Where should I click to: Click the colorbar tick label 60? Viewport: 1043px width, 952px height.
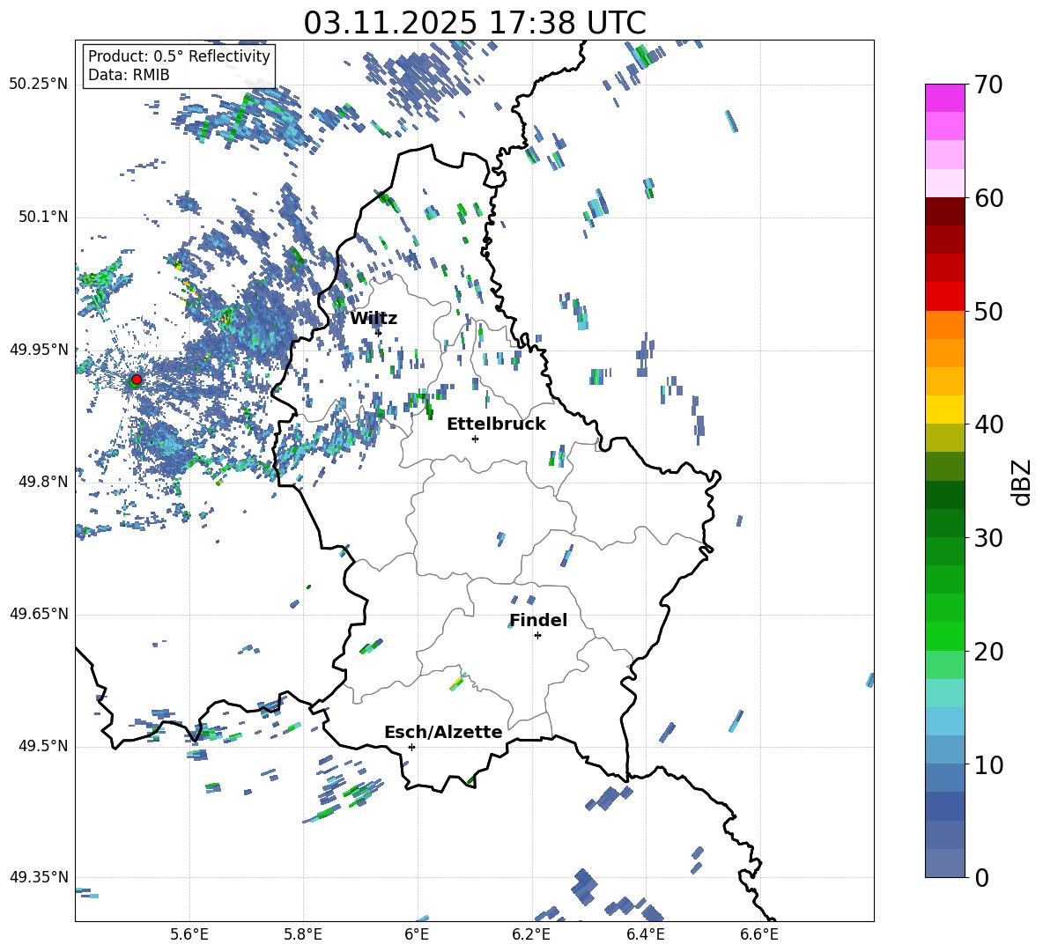pos(988,198)
